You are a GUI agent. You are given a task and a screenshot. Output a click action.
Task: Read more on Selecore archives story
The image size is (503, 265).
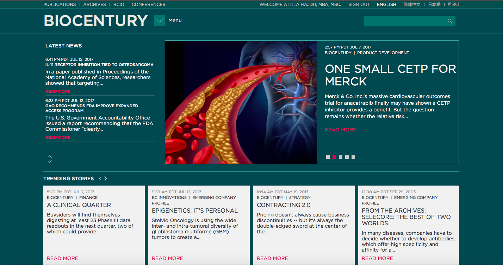coord(377,258)
